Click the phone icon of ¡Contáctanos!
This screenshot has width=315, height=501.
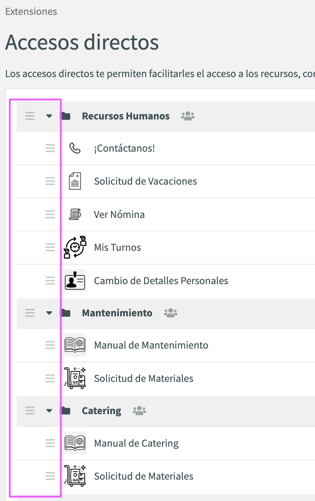75,148
